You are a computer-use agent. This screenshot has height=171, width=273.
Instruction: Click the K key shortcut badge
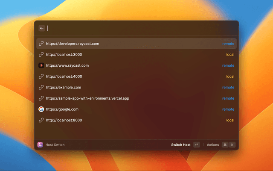pos(232,145)
